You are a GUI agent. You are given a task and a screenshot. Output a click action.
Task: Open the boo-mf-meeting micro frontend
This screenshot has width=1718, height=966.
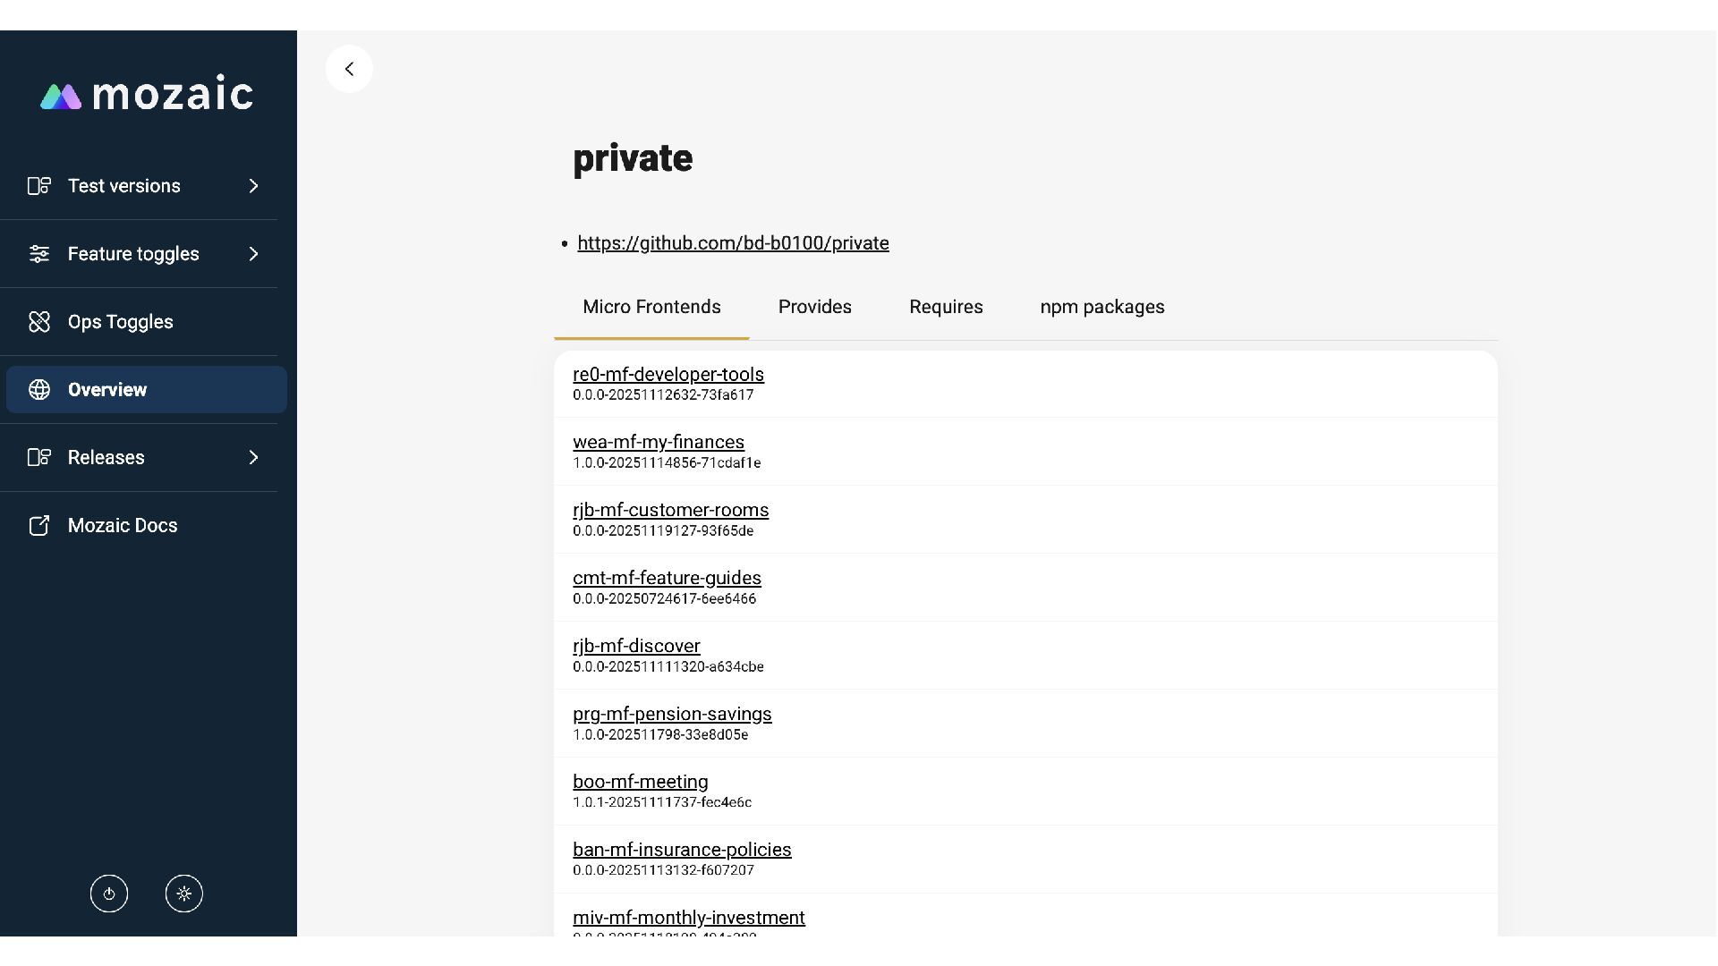[640, 782]
